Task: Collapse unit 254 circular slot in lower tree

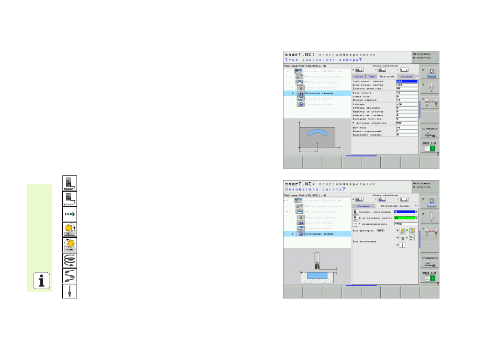Action: tap(287, 212)
